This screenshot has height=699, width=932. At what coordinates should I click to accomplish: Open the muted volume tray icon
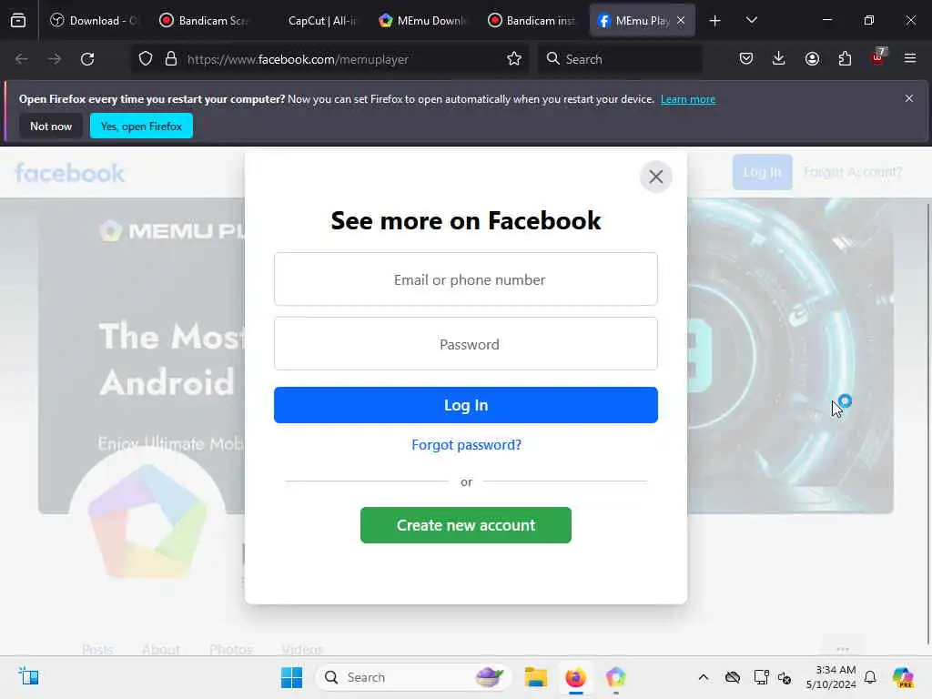click(x=785, y=677)
